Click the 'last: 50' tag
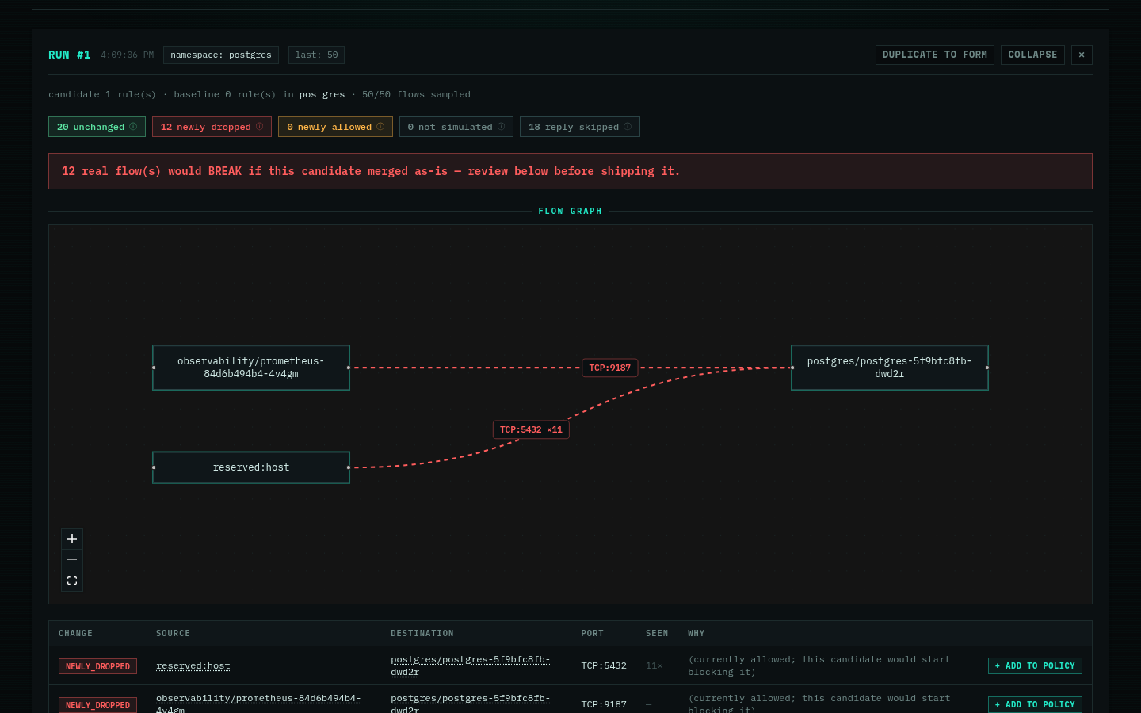The width and height of the screenshot is (1141, 713). [x=316, y=55]
